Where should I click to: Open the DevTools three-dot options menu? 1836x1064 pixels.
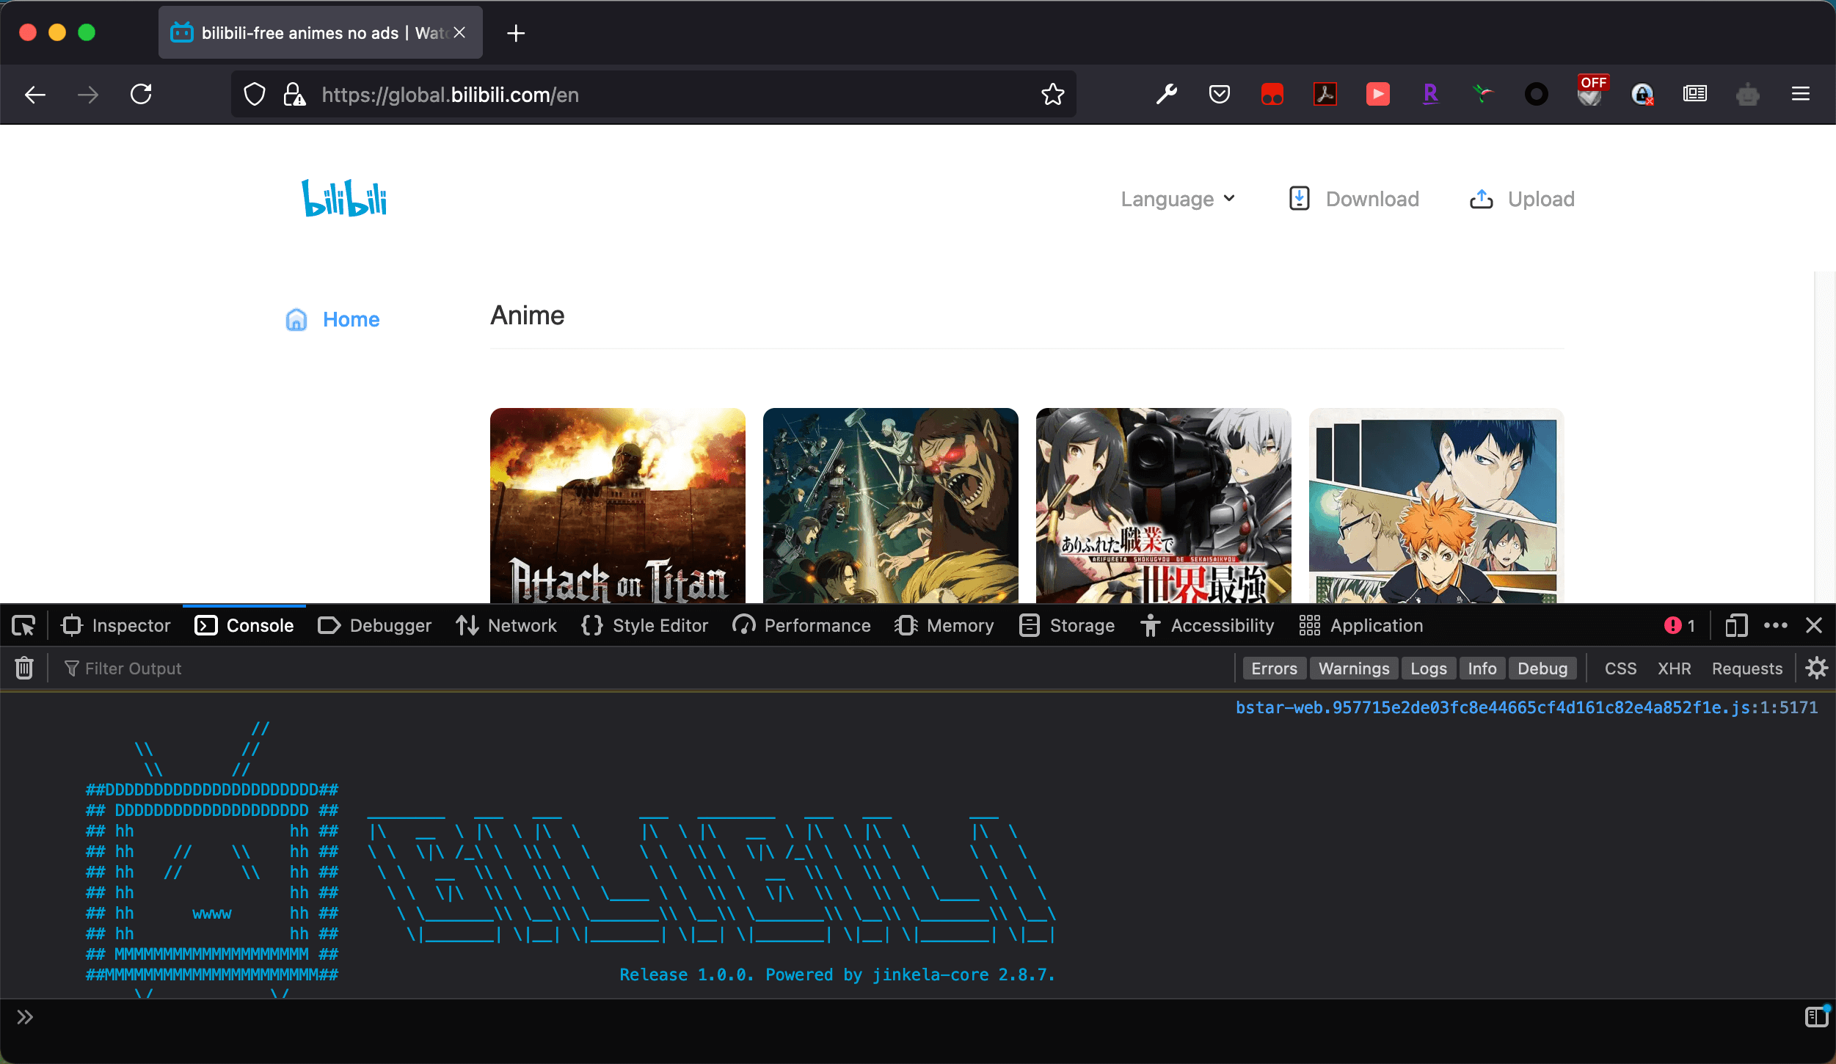1775,625
